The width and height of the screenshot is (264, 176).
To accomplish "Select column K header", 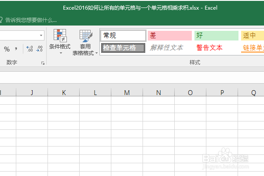I will [x=64, y=92].
